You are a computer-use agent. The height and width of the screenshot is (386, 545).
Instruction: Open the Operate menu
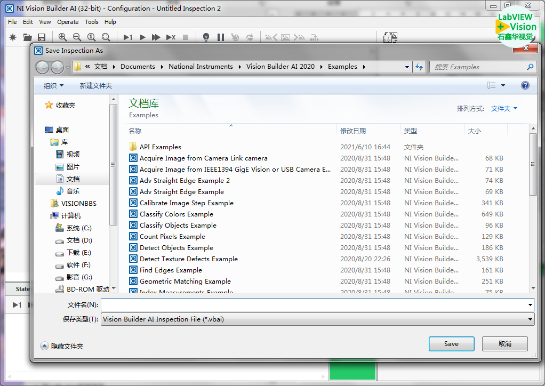(68, 22)
